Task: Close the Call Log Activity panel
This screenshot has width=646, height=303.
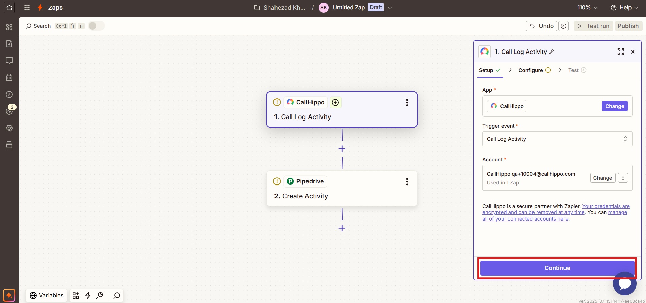Action: 633,52
